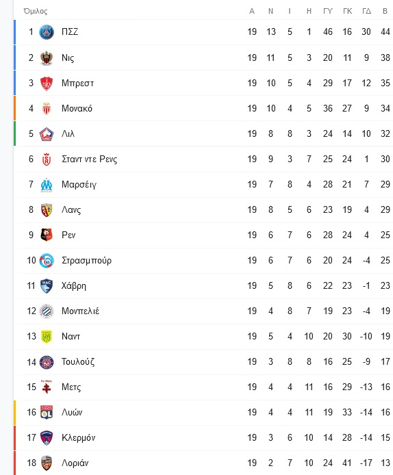Open the Λιλ team logo
Image resolution: width=393 pixels, height=475 pixels.
(47, 134)
